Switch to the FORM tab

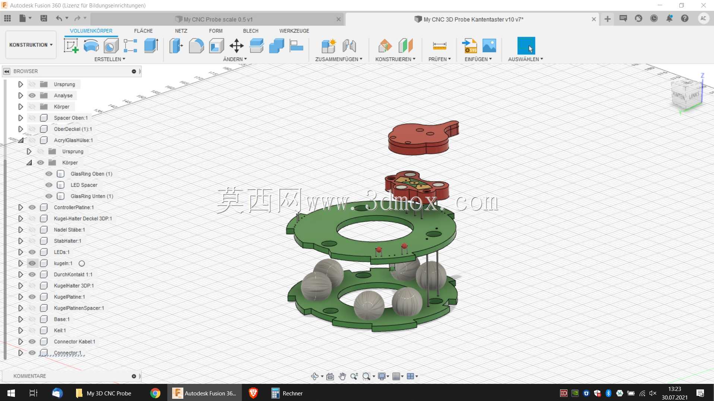click(216, 31)
